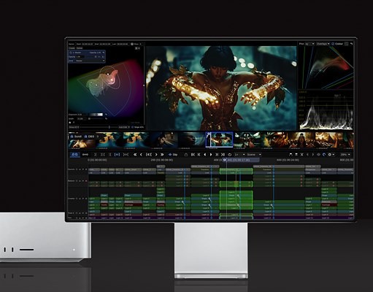Screen dimensions: 373x292
Task: Click the Slip mode button
Action: [173, 155]
